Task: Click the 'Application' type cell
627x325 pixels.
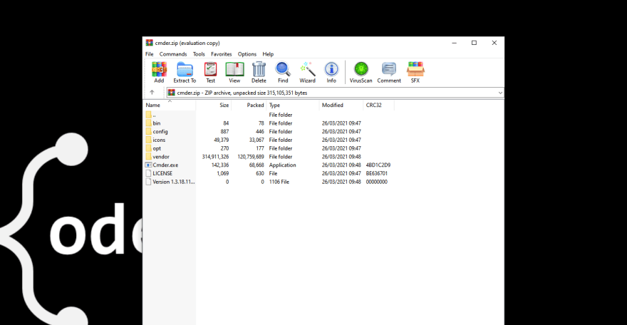Action: [282, 165]
